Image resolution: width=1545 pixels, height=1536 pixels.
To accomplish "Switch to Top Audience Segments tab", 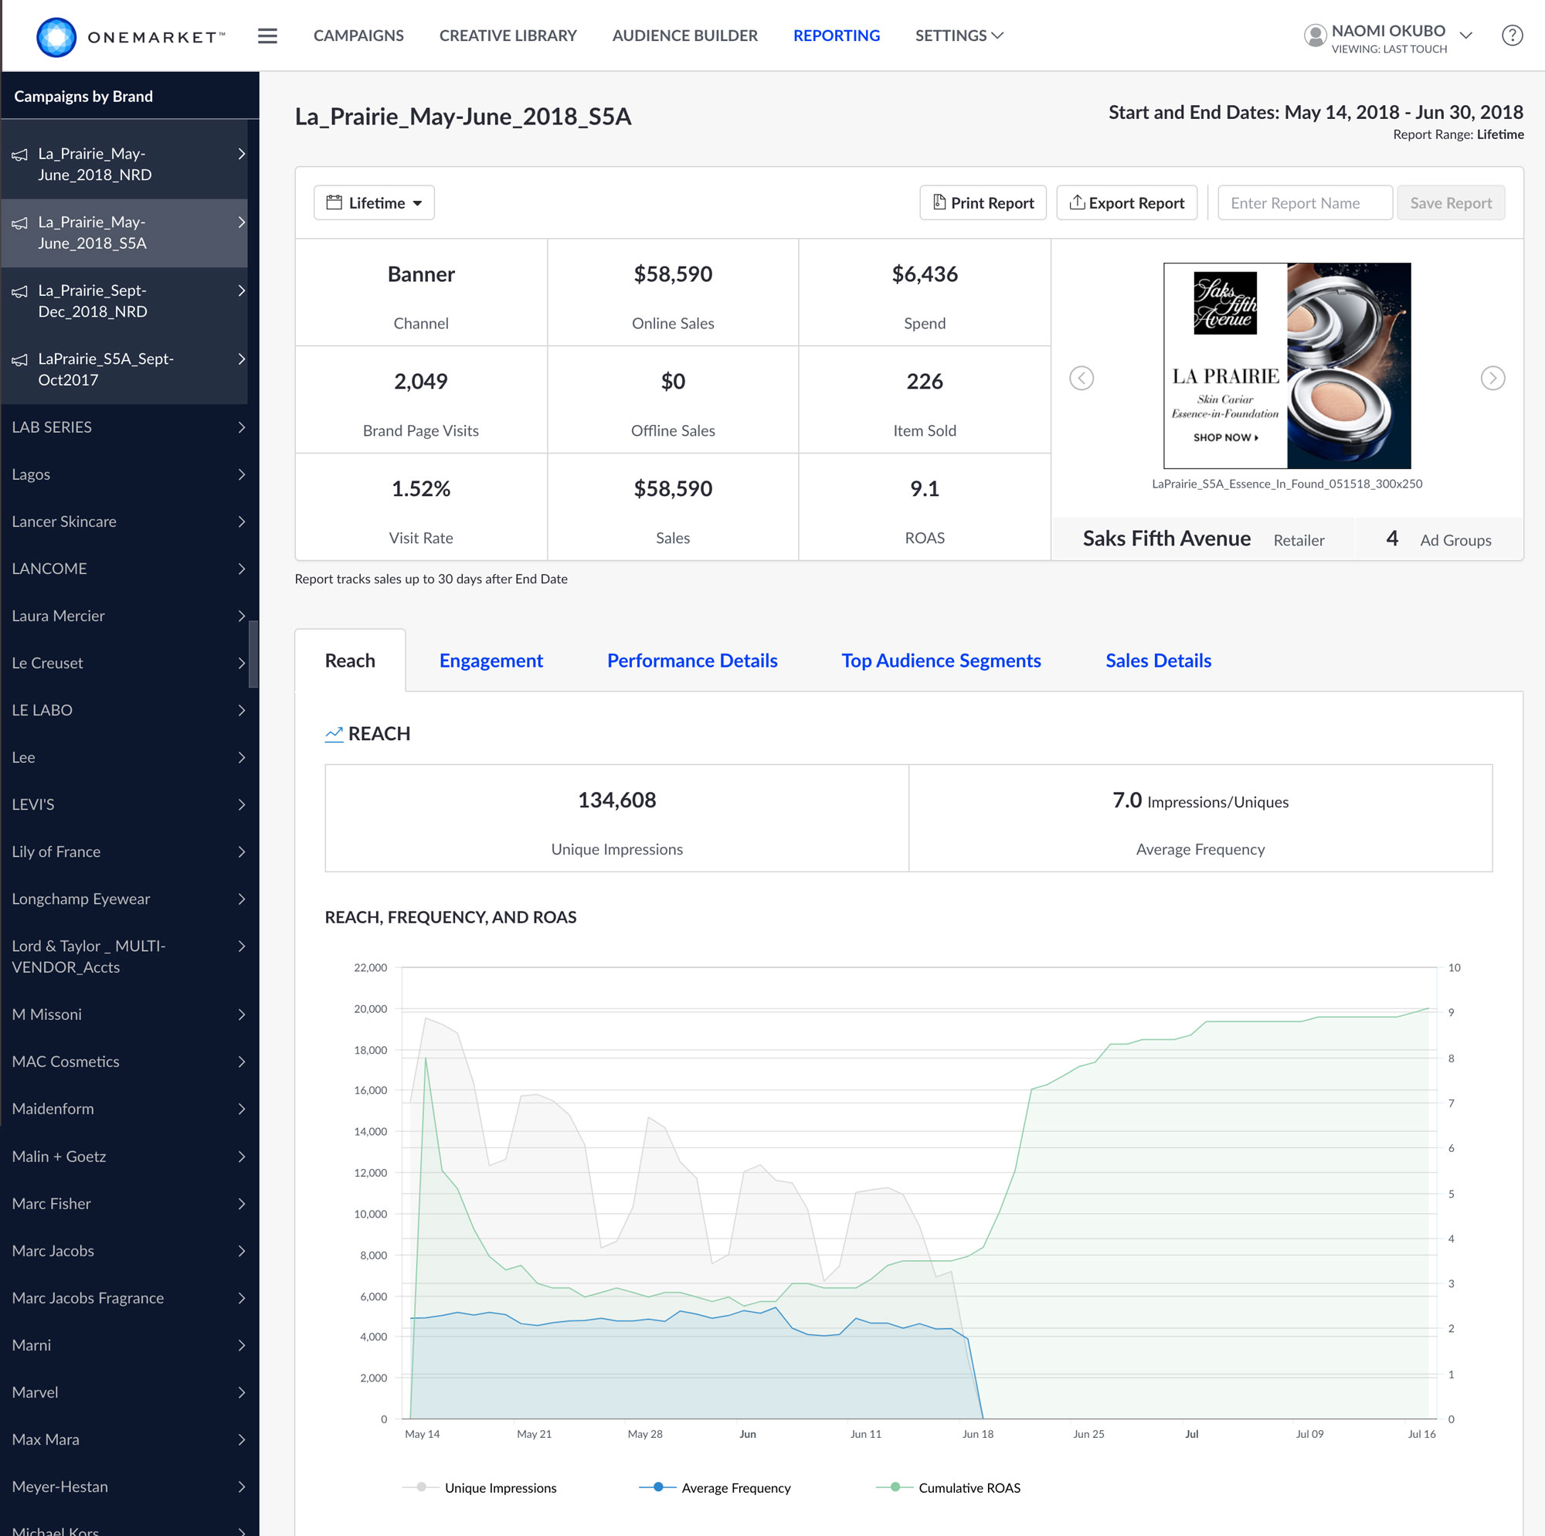I will tap(941, 661).
